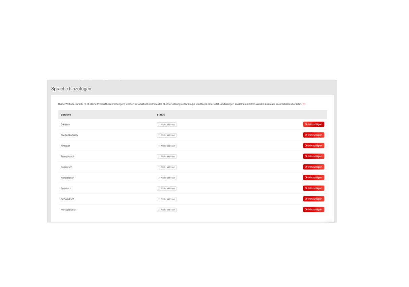Viewport: 409px width, 287px height.
Task: Add Niederländisch via its Hinzufügen button
Action: click(313, 135)
